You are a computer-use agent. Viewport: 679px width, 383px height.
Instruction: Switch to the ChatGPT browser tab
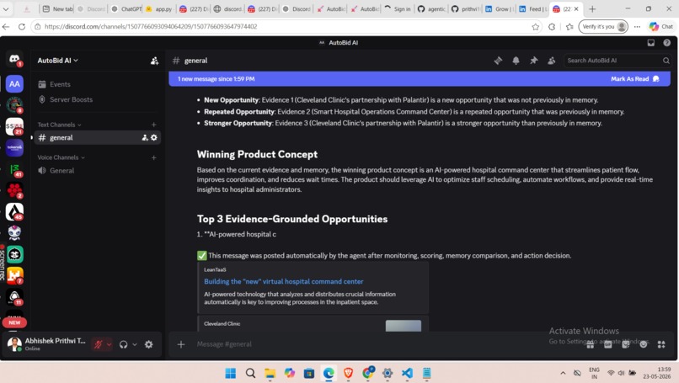click(x=126, y=8)
